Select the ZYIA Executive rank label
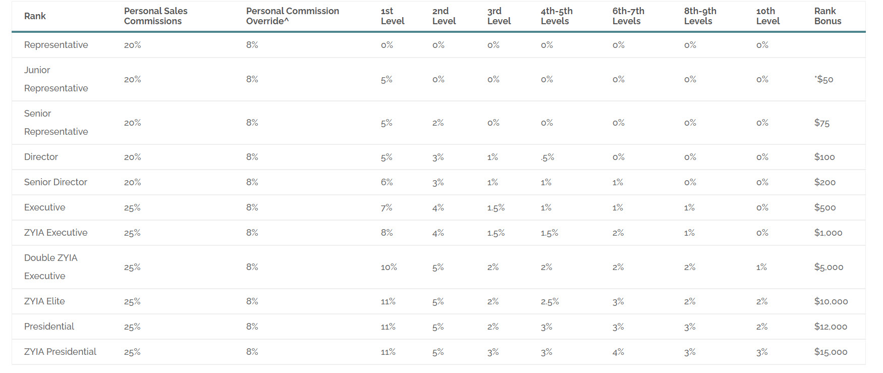Viewport: 883px width, 373px height. (56, 233)
